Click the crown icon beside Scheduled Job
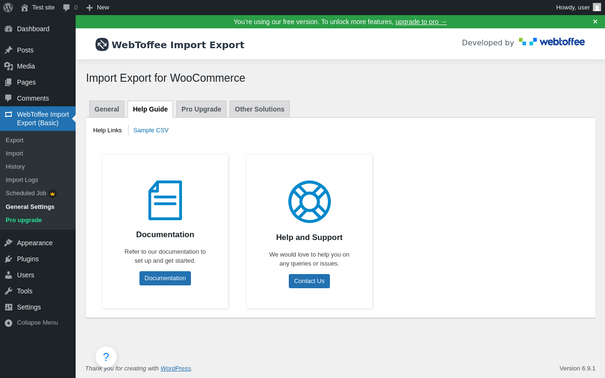 tap(52, 194)
